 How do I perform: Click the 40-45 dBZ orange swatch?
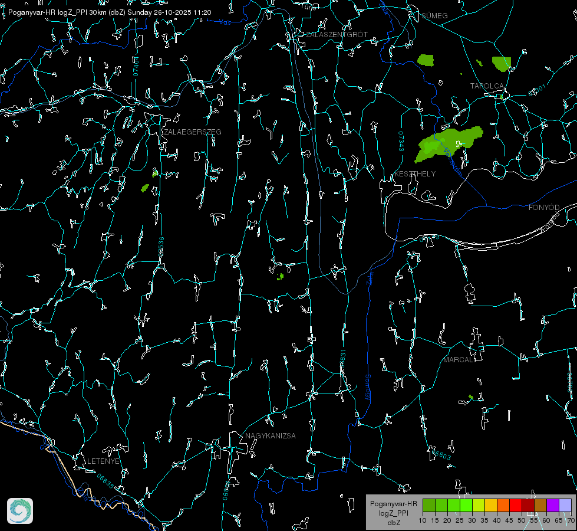pos(503,505)
